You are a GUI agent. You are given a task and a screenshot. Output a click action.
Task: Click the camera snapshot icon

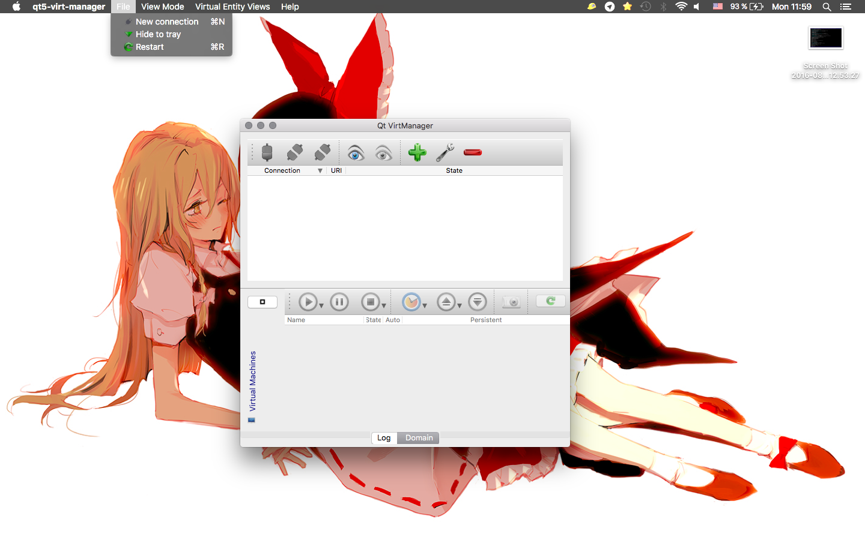point(511,302)
